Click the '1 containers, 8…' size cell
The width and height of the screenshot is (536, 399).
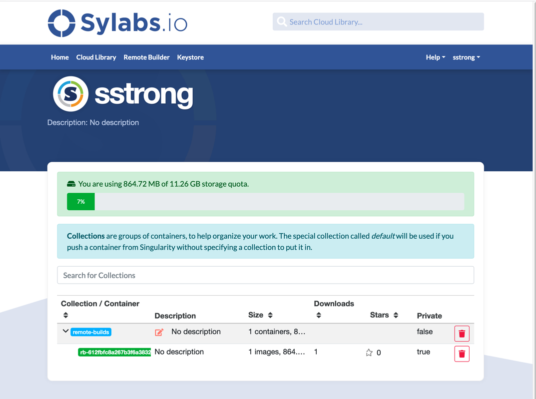pyautogui.click(x=277, y=332)
